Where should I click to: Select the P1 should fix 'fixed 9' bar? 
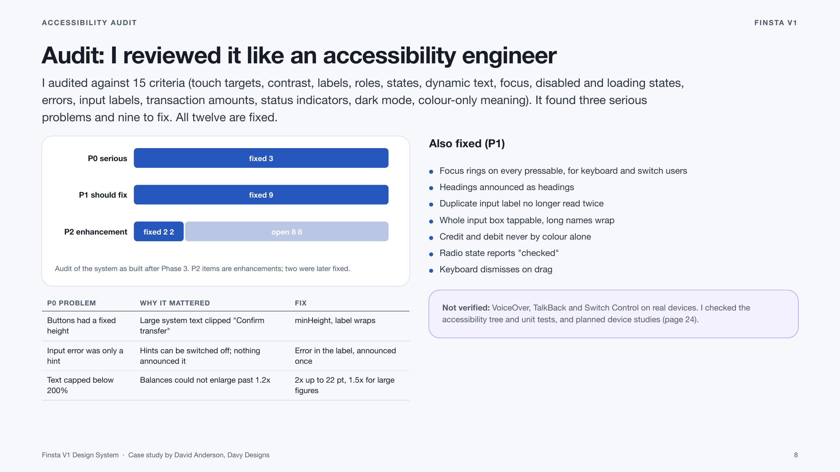click(261, 195)
